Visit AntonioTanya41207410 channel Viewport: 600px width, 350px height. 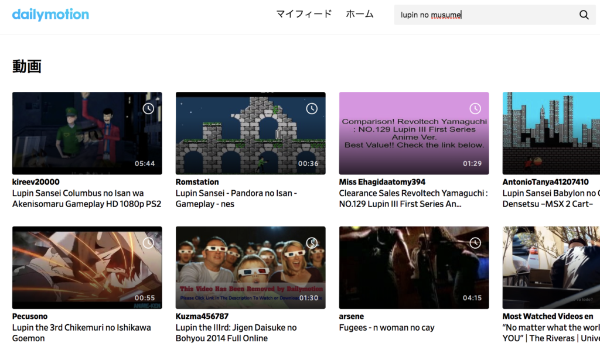click(546, 182)
